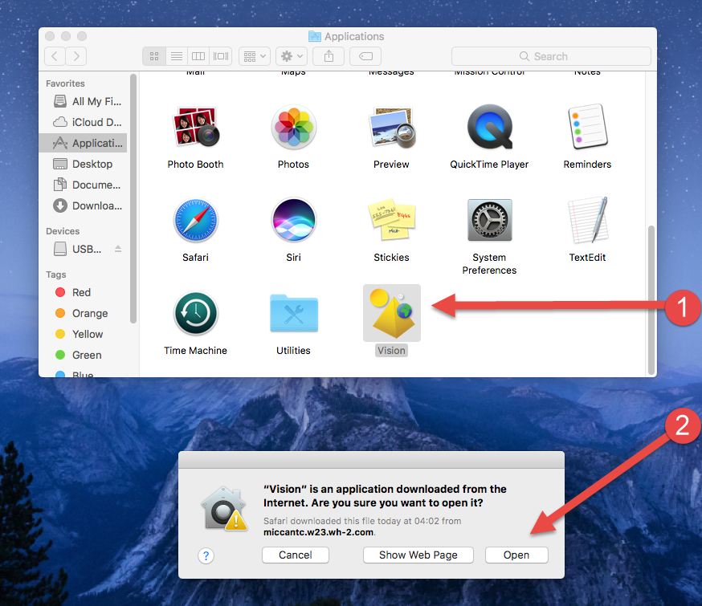Click the Time Machine label

coord(196,351)
